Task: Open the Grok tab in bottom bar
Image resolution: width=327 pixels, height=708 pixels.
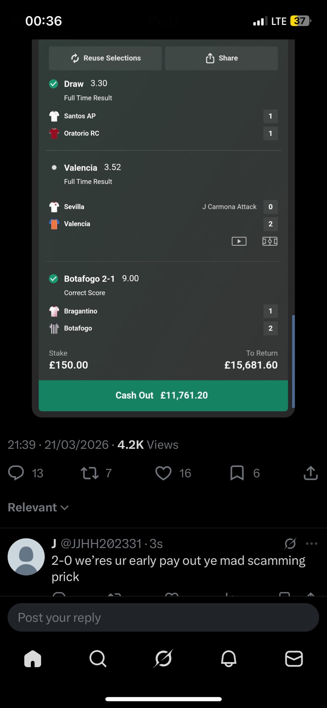Action: click(163, 659)
